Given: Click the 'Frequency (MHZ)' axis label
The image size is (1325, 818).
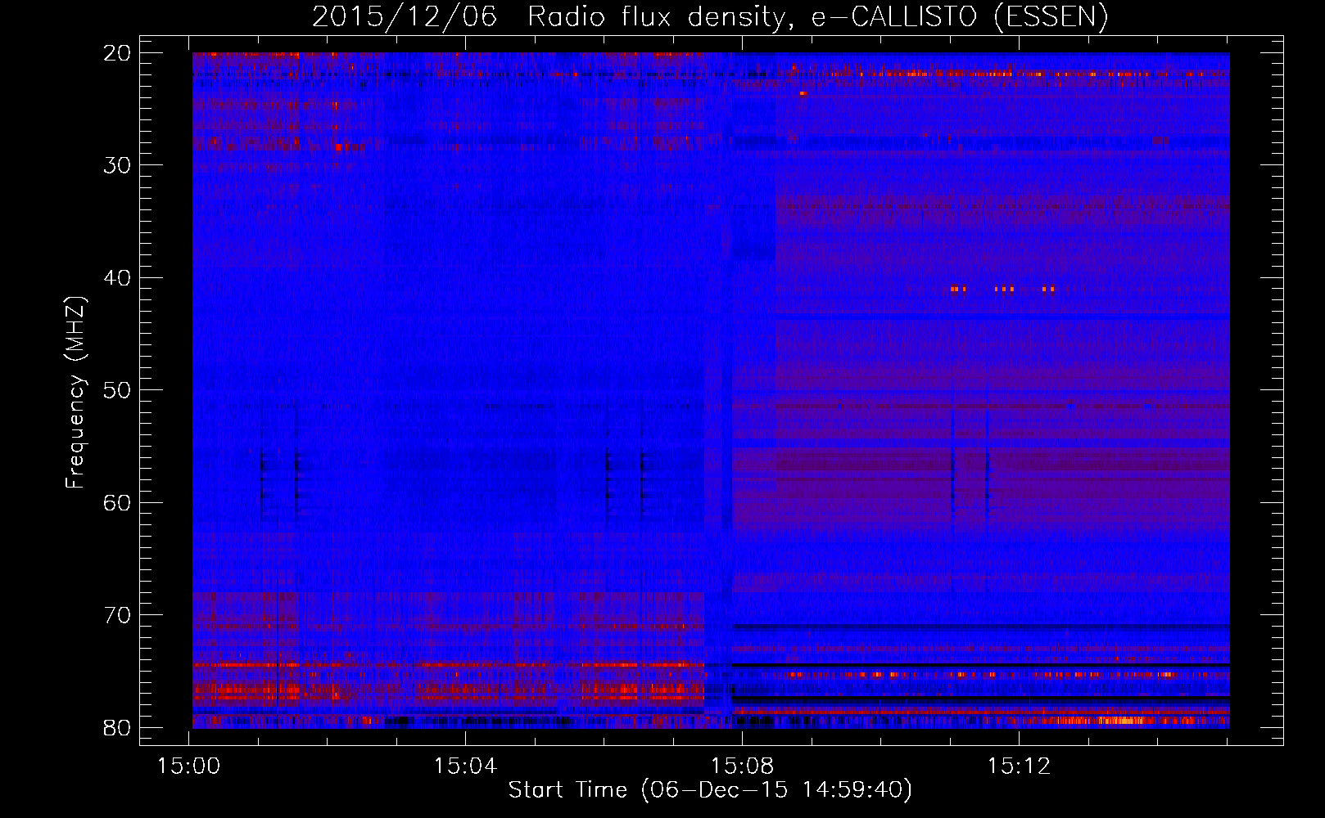Looking at the screenshot, I should (75, 393).
